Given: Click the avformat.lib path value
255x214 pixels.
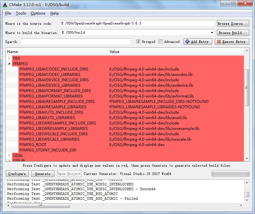Looking at the screenshot, I should click(x=151, y=96).
